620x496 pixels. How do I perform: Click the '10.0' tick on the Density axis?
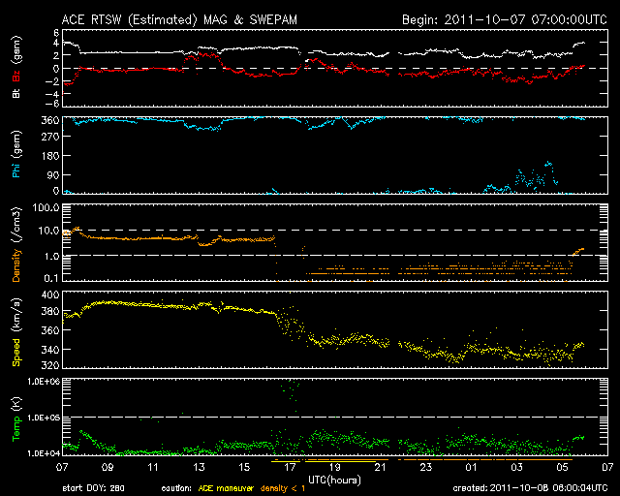click(x=49, y=231)
